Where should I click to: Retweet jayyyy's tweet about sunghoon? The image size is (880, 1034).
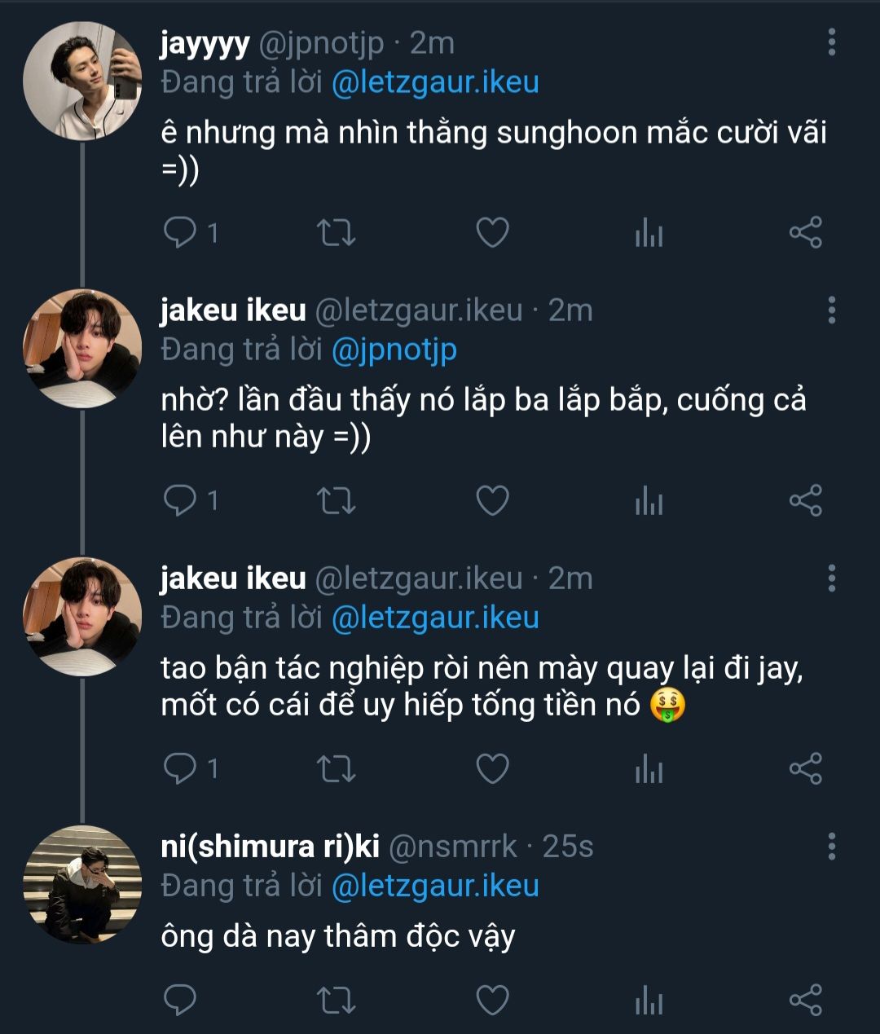[336, 233]
